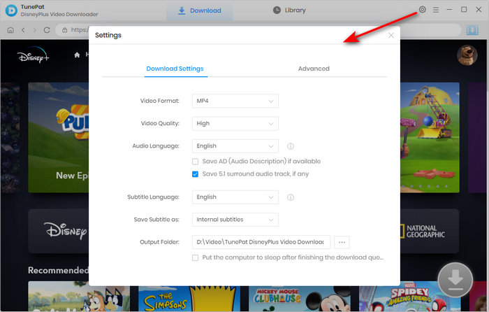Viewport: 489px width, 312px height.
Task: Enable Save AD audio description checkbox
Action: pos(195,162)
